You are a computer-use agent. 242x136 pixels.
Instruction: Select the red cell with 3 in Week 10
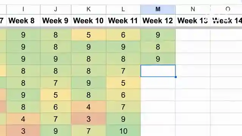click(x=88, y=119)
